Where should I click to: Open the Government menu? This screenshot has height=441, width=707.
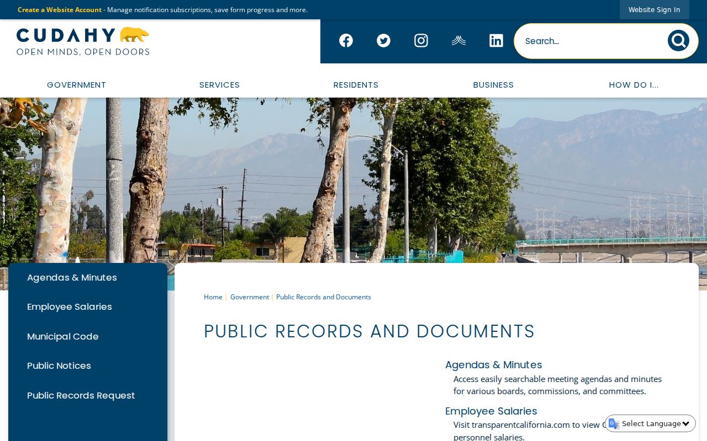click(76, 85)
